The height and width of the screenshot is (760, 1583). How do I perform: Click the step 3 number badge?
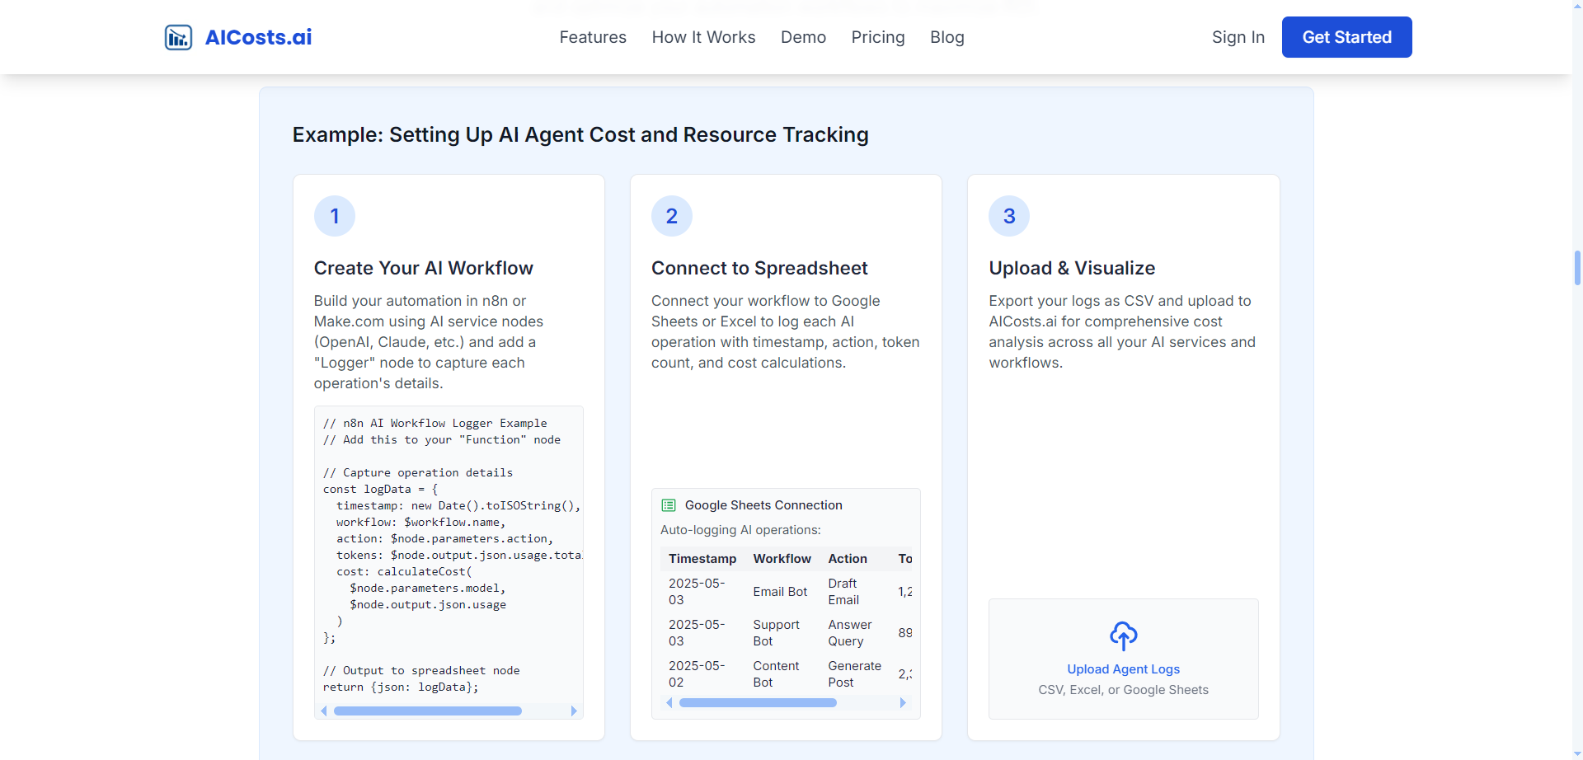(1009, 216)
